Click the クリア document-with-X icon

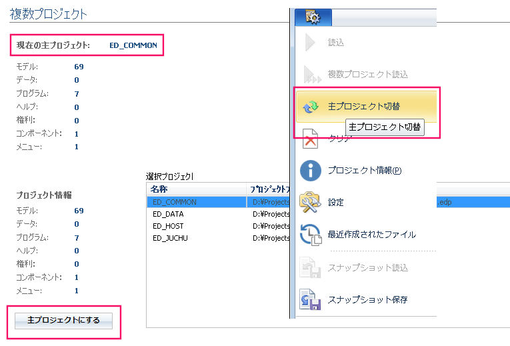click(310, 139)
